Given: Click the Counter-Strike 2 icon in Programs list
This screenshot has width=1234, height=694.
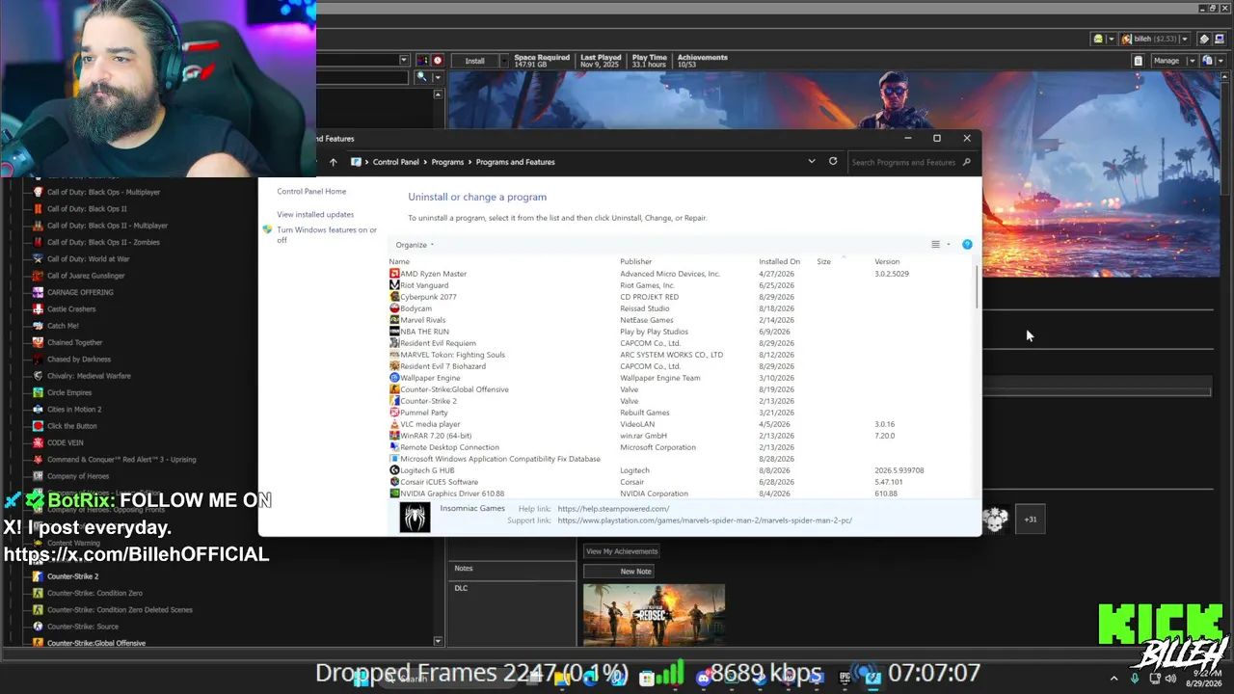Looking at the screenshot, I should 394,401.
